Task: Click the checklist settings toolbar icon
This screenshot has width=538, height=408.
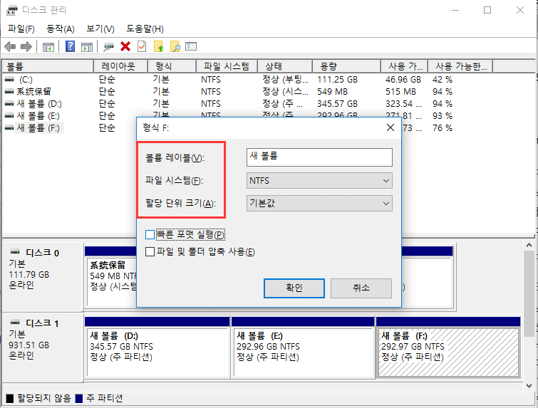Action: [x=191, y=46]
